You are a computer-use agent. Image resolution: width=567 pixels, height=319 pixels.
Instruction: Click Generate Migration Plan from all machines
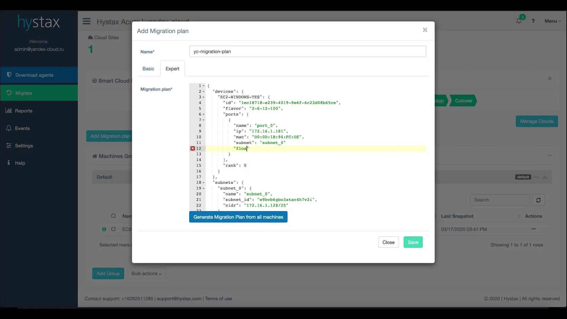(x=238, y=217)
